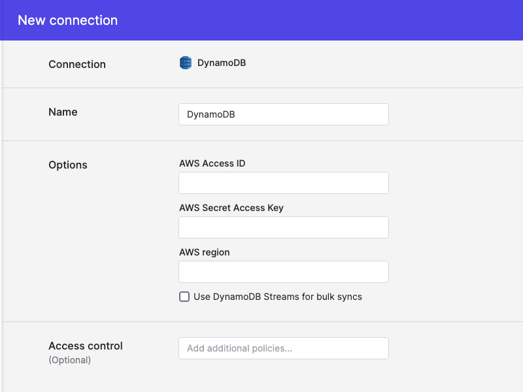Select the DynamoDB connection type text
Viewport: 523px width, 392px height.
click(222, 63)
